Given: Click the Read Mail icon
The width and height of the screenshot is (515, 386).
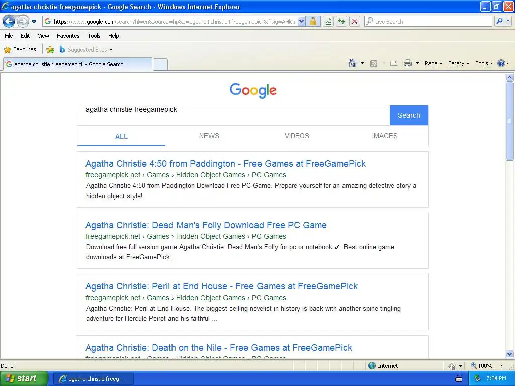Looking at the screenshot, I should point(393,64).
